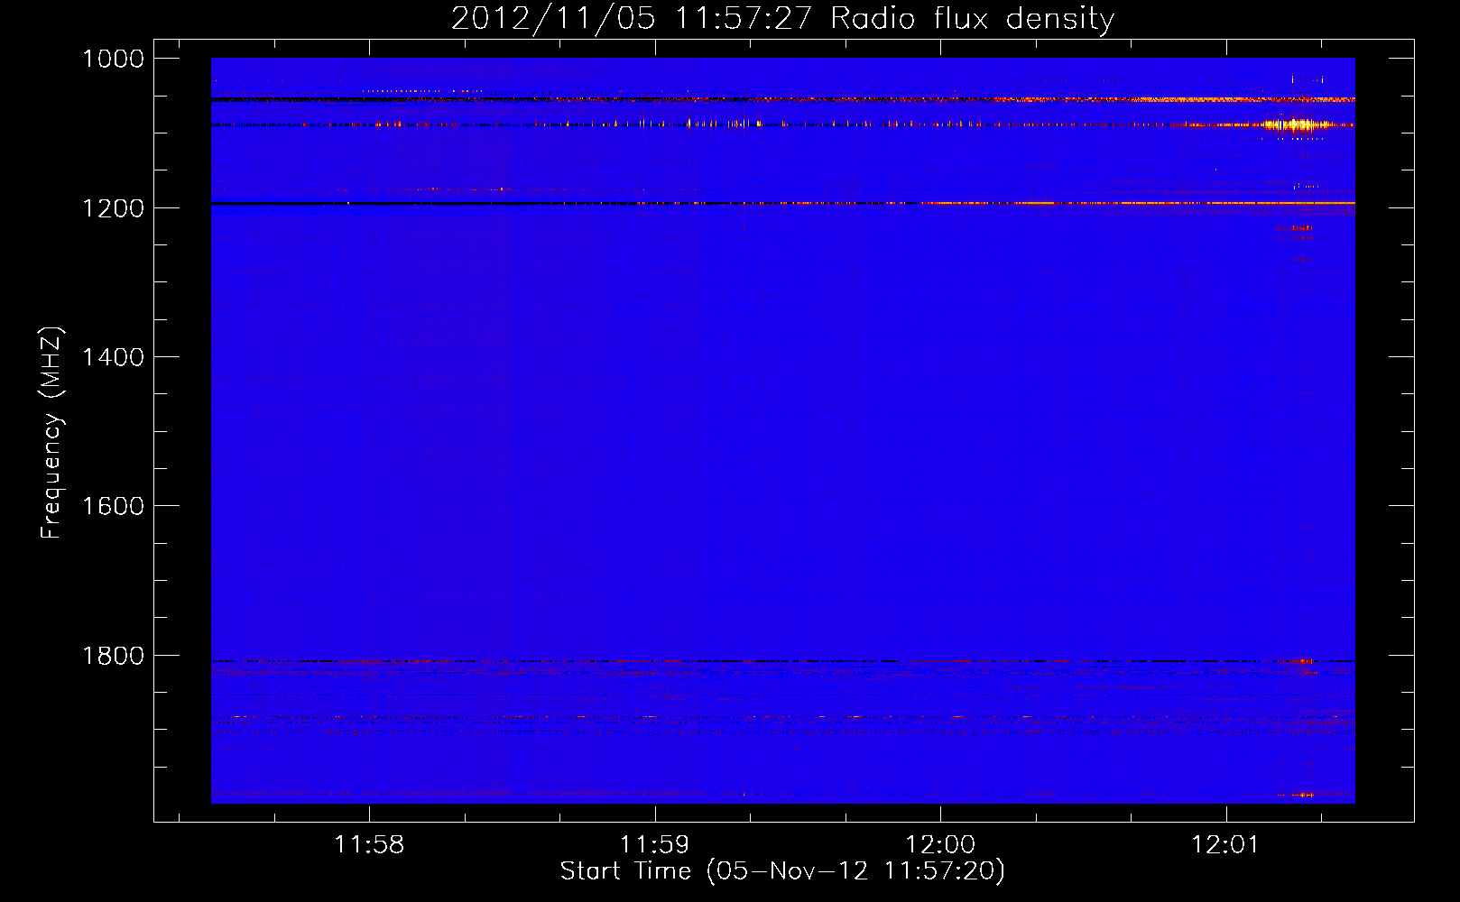Click the 11:59 time tick label
1460x902 pixels.
[x=654, y=844]
